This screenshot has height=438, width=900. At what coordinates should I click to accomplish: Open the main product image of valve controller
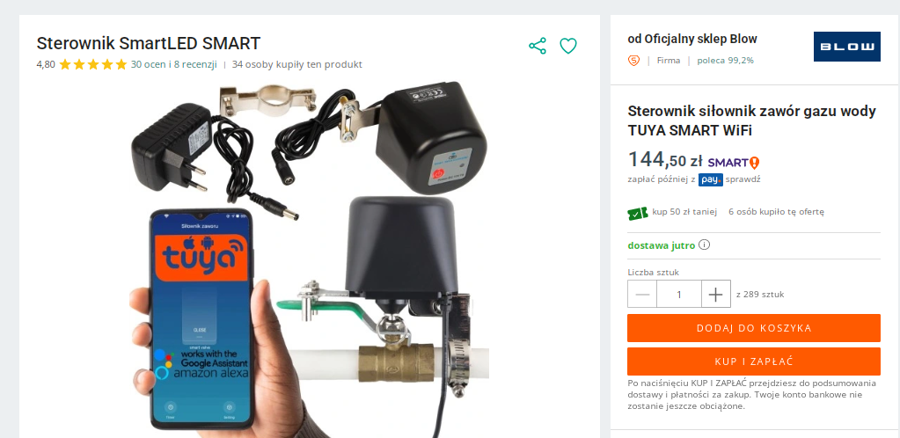click(x=310, y=259)
